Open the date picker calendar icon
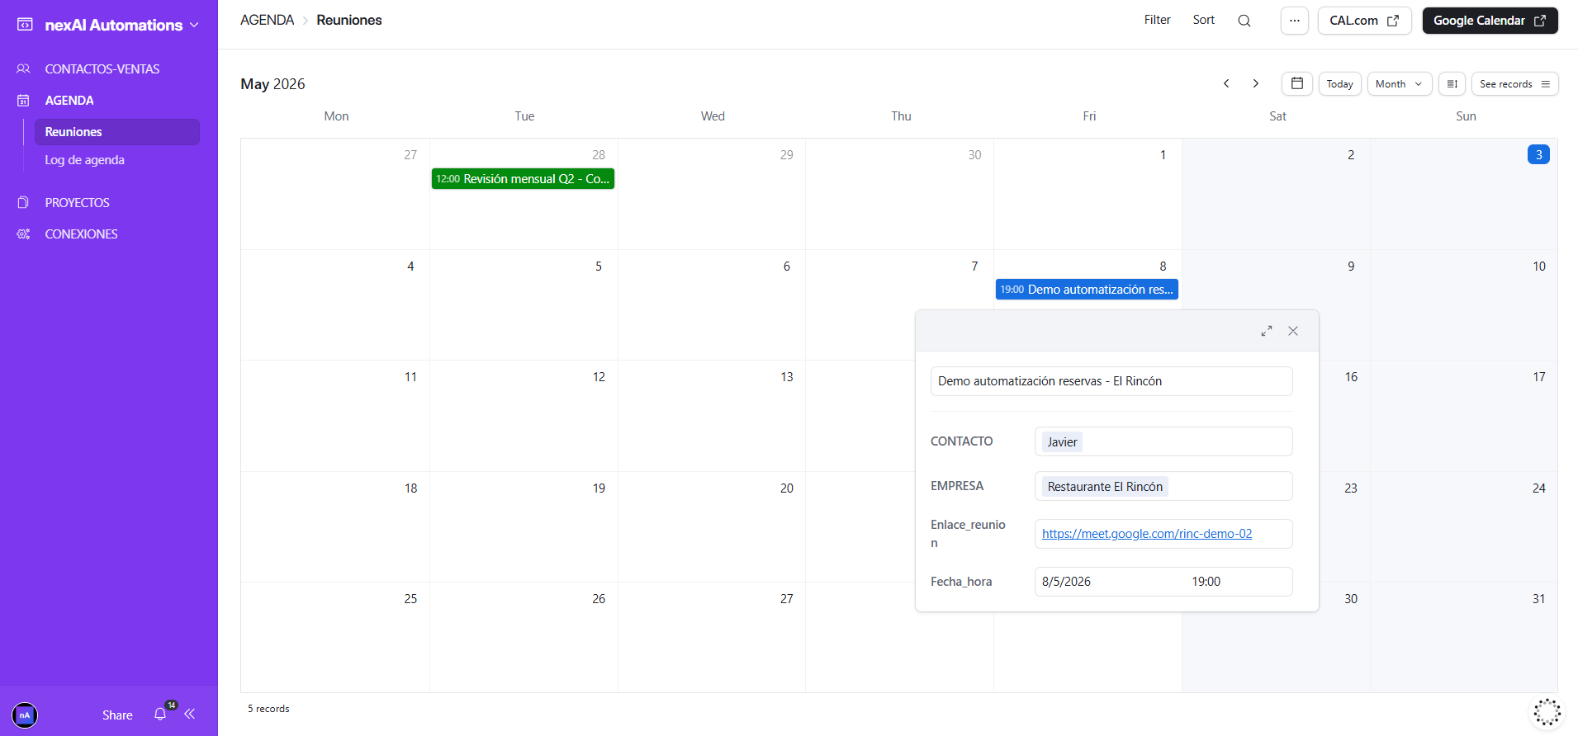This screenshot has width=1578, height=736. pyautogui.click(x=1296, y=83)
